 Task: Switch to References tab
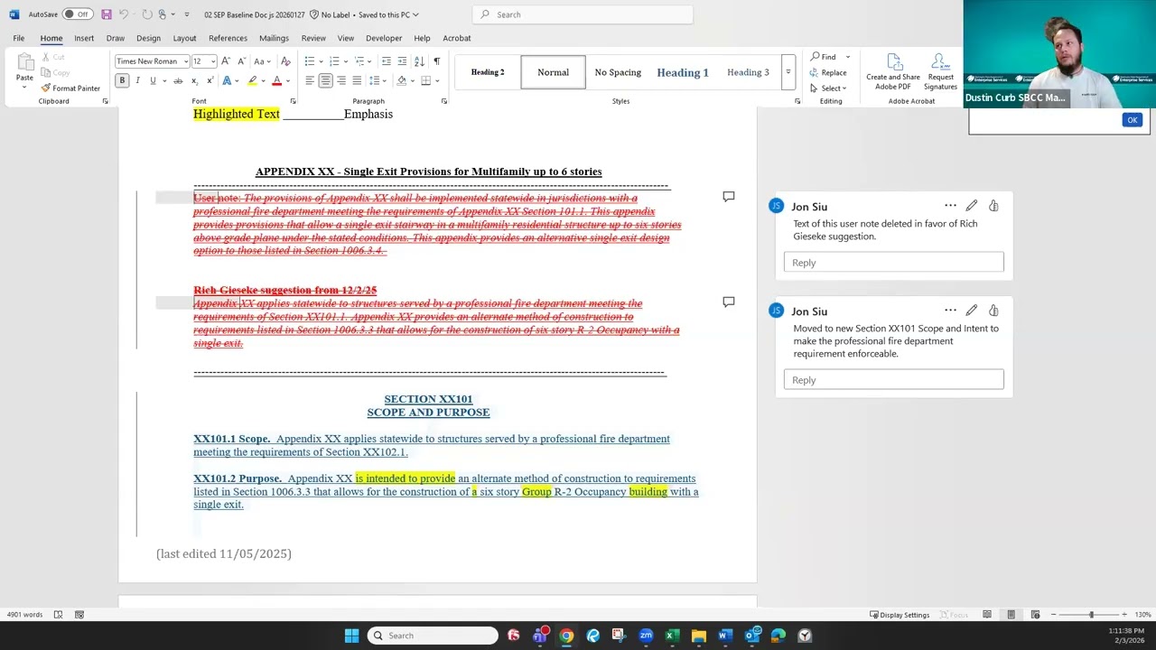coord(228,38)
